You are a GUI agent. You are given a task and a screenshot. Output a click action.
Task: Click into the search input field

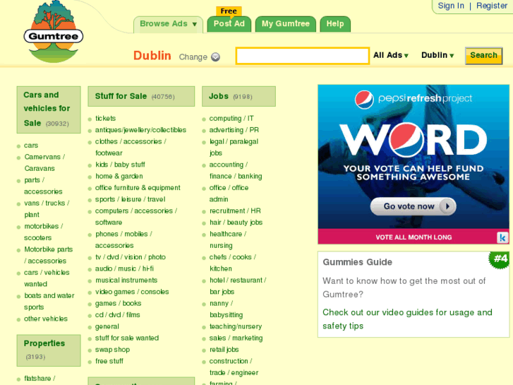(x=302, y=56)
